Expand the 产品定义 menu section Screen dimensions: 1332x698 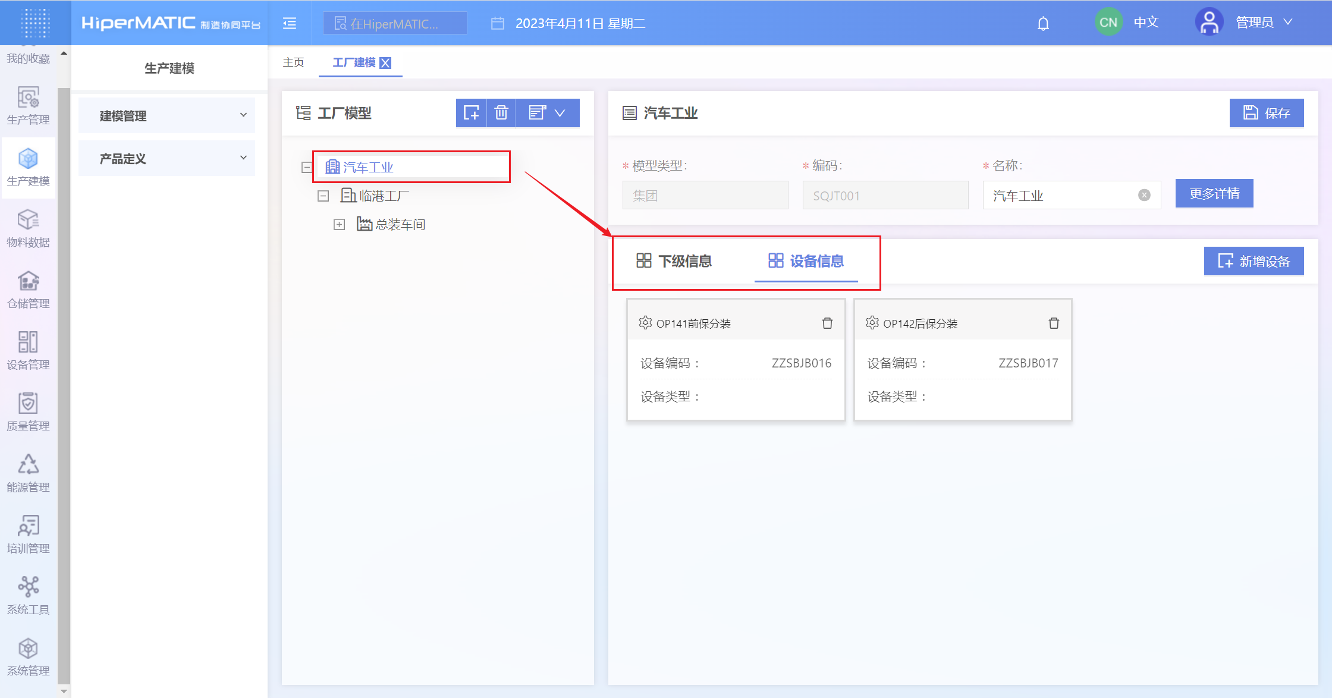coord(166,158)
